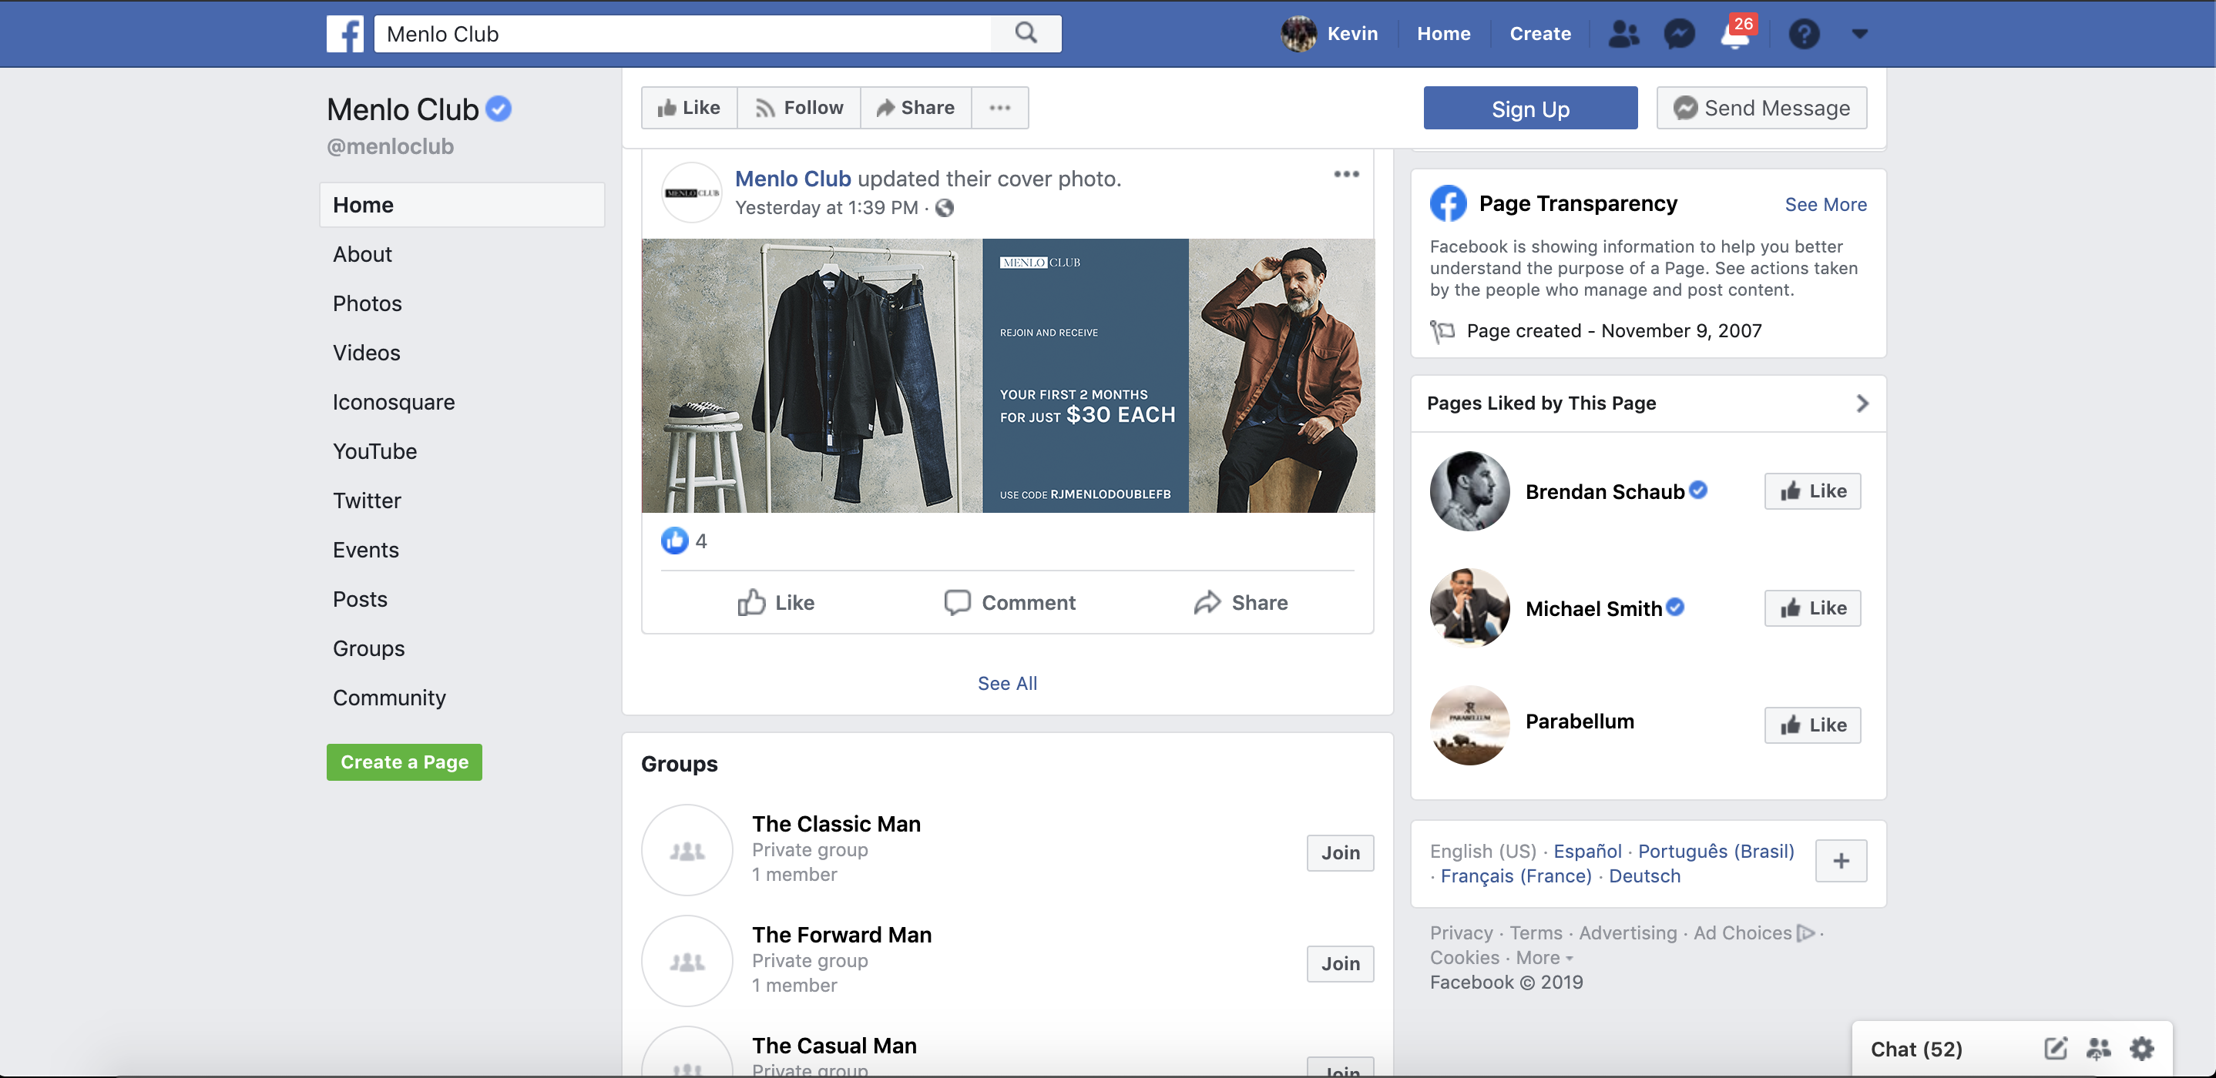
Task: Go to Home in the top bar
Action: click(x=1443, y=34)
